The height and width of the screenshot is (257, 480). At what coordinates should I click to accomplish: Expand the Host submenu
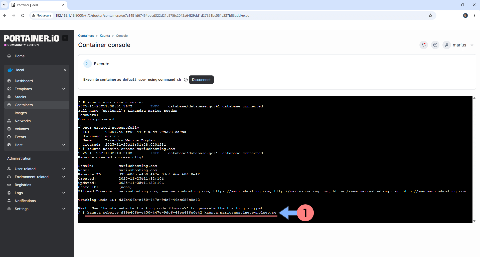pyautogui.click(x=64, y=145)
